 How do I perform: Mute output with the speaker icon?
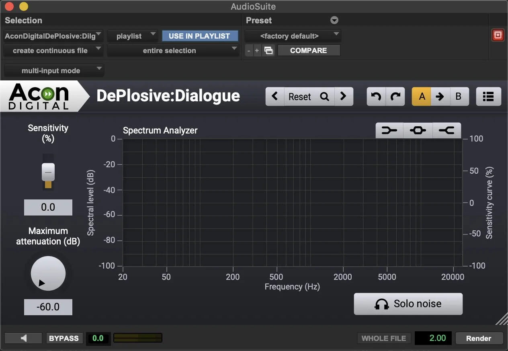tap(23, 338)
